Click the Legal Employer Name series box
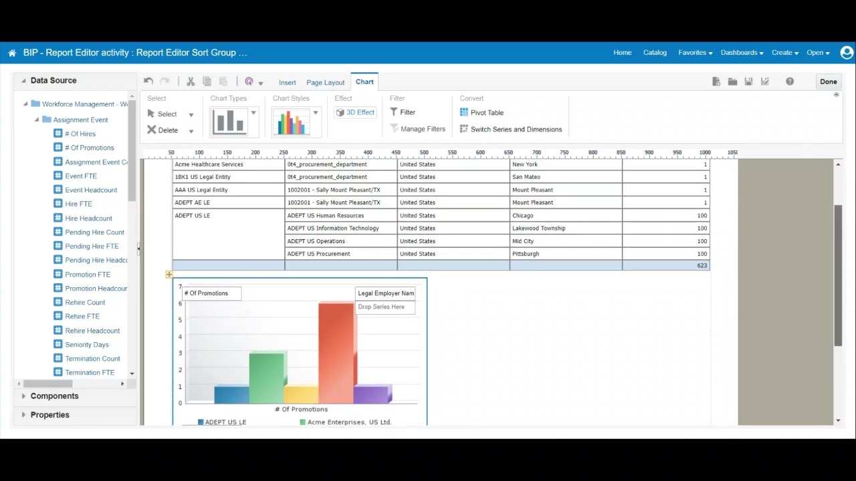Viewport: 856px width, 481px height. click(x=385, y=293)
